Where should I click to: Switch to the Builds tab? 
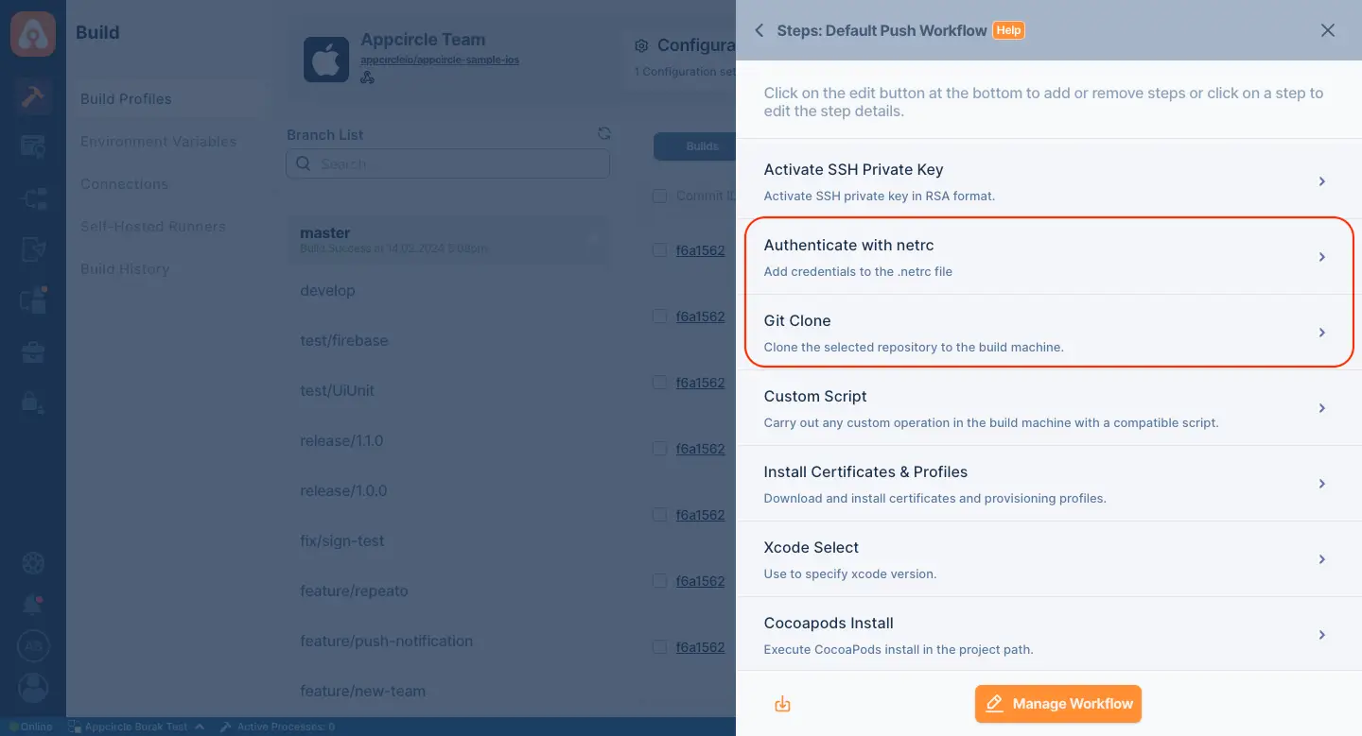[702, 146]
